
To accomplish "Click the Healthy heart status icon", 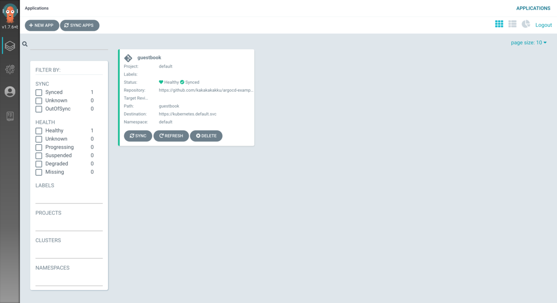I will (161, 82).
